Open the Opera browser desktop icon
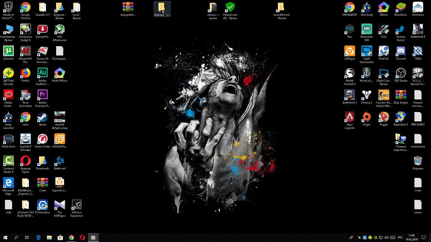Viewport: 431px width, 242px height. pyautogui.click(x=25, y=164)
